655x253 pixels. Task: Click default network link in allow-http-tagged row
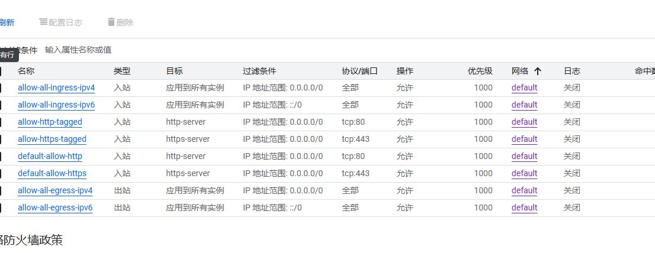coord(524,122)
